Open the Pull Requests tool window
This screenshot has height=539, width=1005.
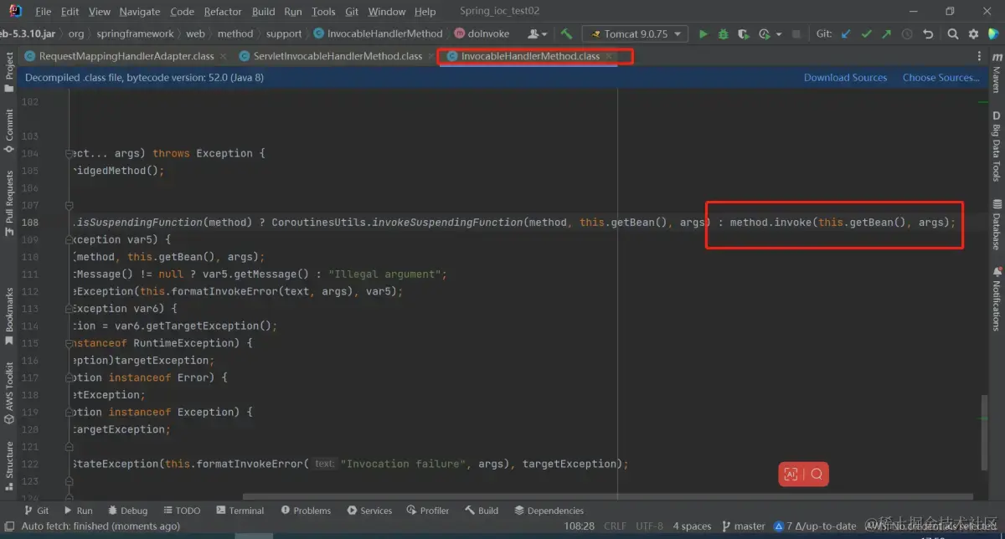pyautogui.click(x=9, y=202)
